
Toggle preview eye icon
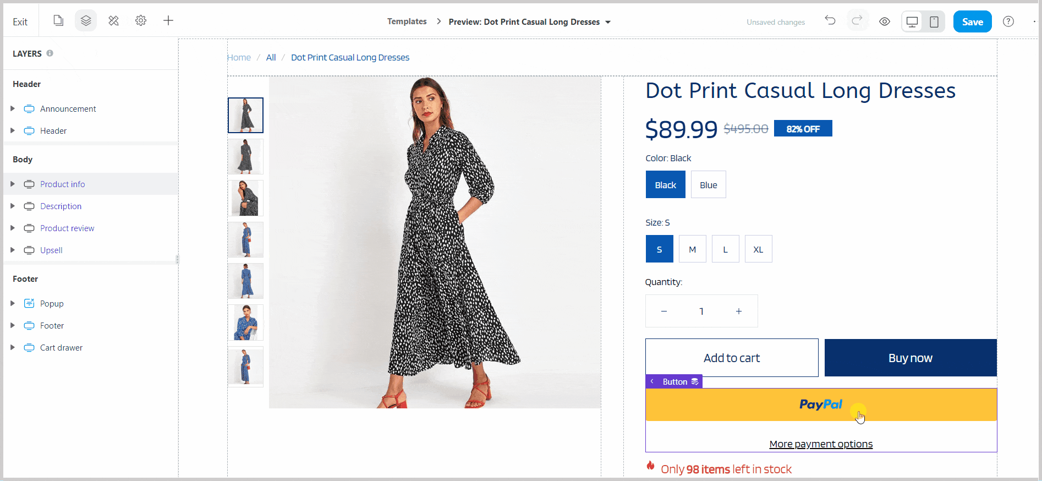coord(885,21)
